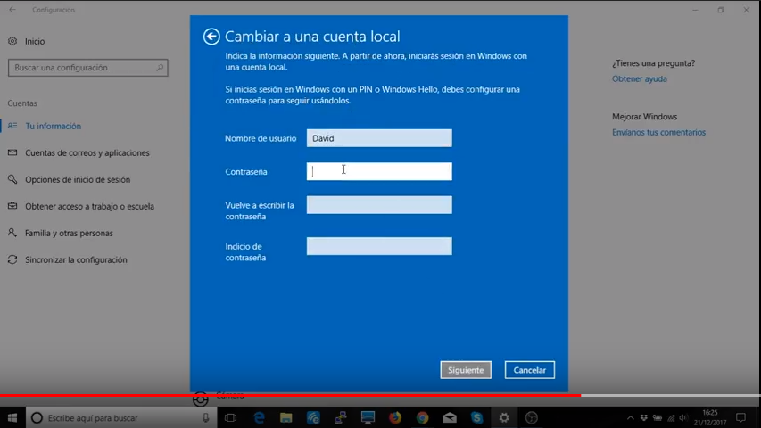Click the Windows Start button

pyautogui.click(x=12, y=417)
